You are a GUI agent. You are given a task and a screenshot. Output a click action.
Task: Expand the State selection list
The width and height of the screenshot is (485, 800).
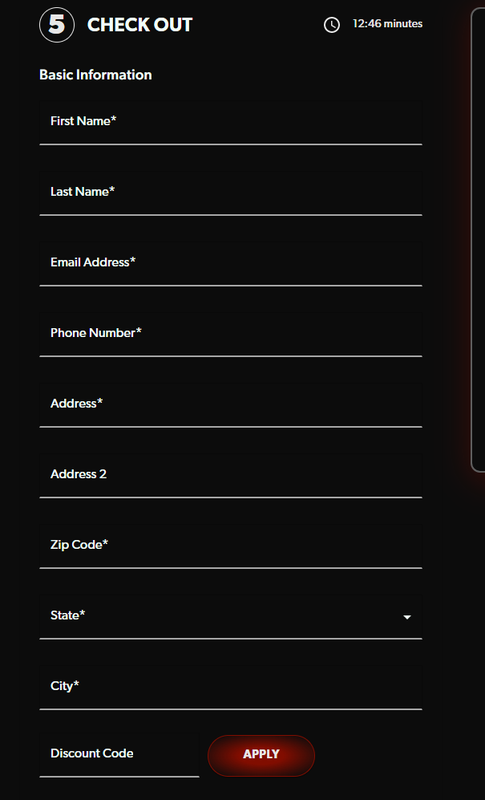click(231, 616)
